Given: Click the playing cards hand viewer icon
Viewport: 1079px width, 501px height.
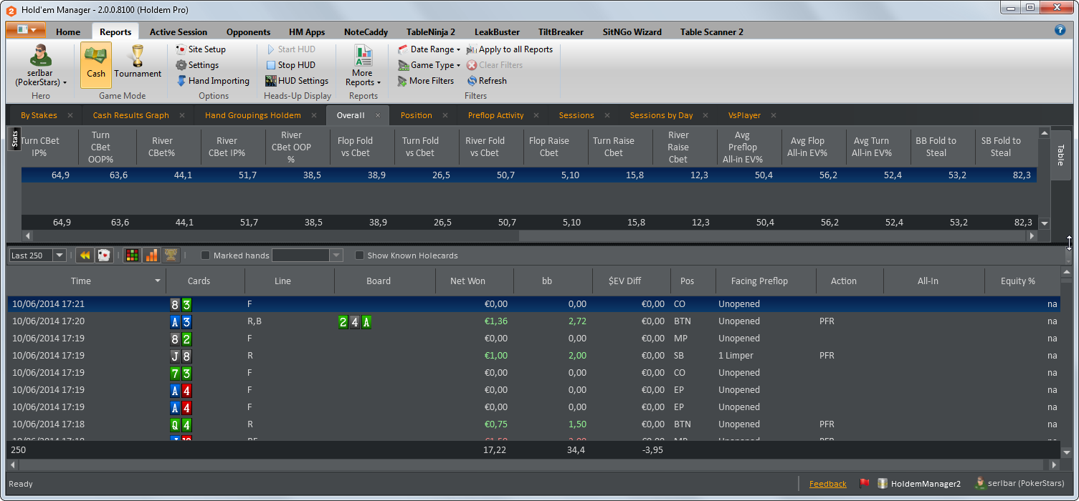Looking at the screenshot, I should [x=104, y=256].
